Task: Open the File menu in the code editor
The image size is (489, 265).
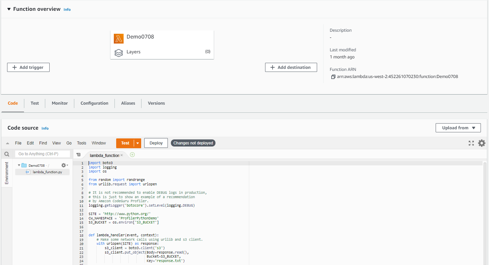Action: point(18,143)
